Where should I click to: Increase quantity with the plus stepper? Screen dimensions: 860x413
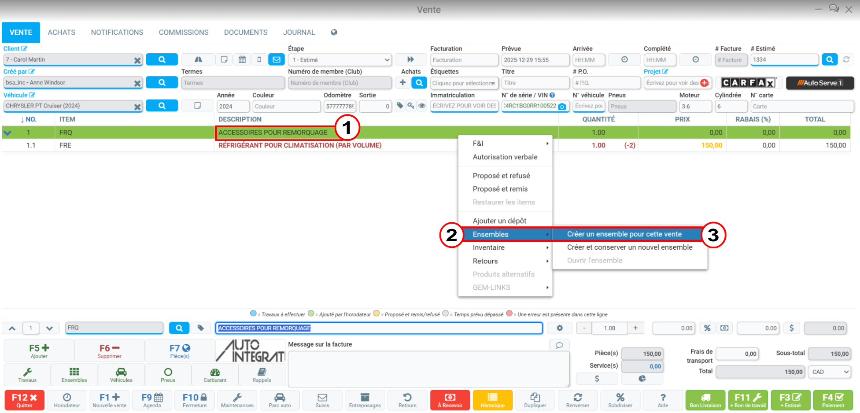(x=635, y=328)
